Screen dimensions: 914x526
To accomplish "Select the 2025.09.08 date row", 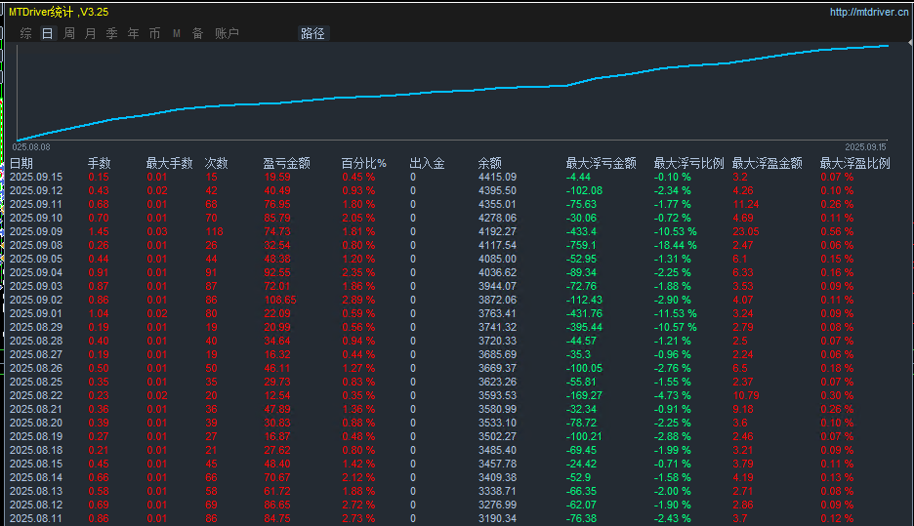I will click(x=36, y=245).
